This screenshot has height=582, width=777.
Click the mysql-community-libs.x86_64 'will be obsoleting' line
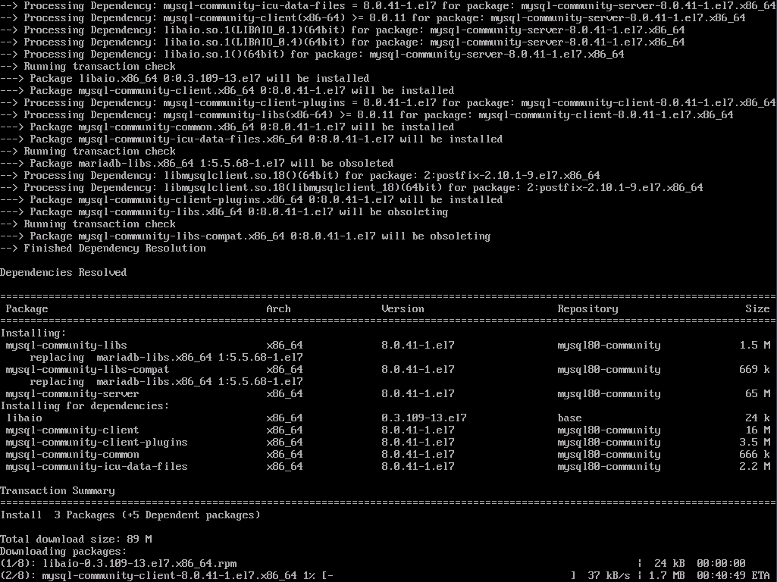224,212
